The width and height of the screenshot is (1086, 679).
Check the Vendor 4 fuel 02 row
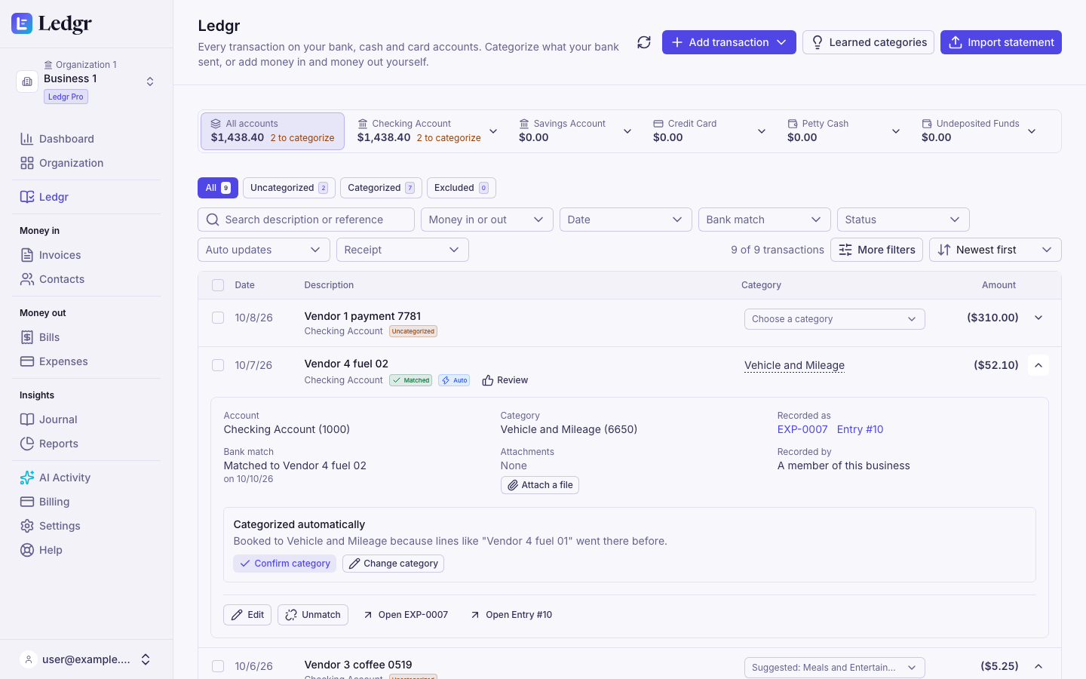coord(218,365)
